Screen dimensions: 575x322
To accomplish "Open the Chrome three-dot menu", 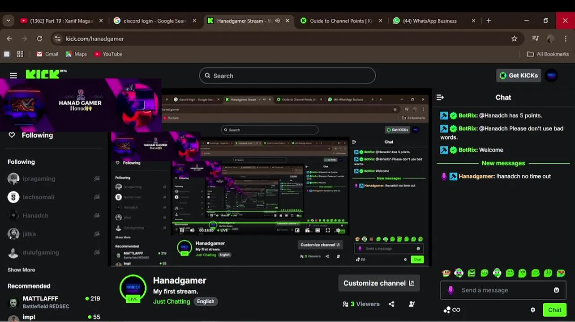I will coord(566,39).
